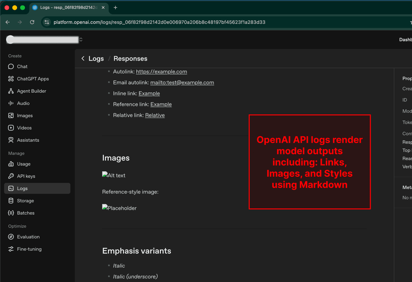
Task: Collapse back to Logs via the chevron
Action: tap(83, 58)
